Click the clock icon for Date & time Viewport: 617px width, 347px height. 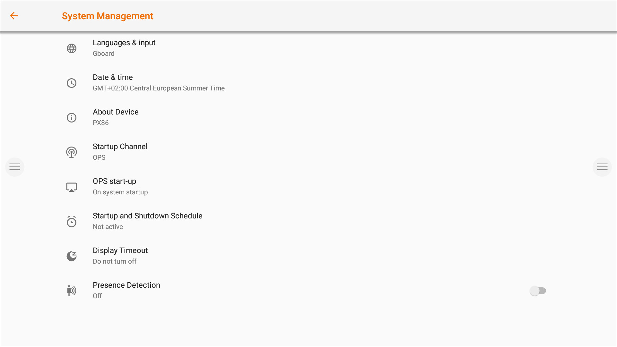(71, 83)
